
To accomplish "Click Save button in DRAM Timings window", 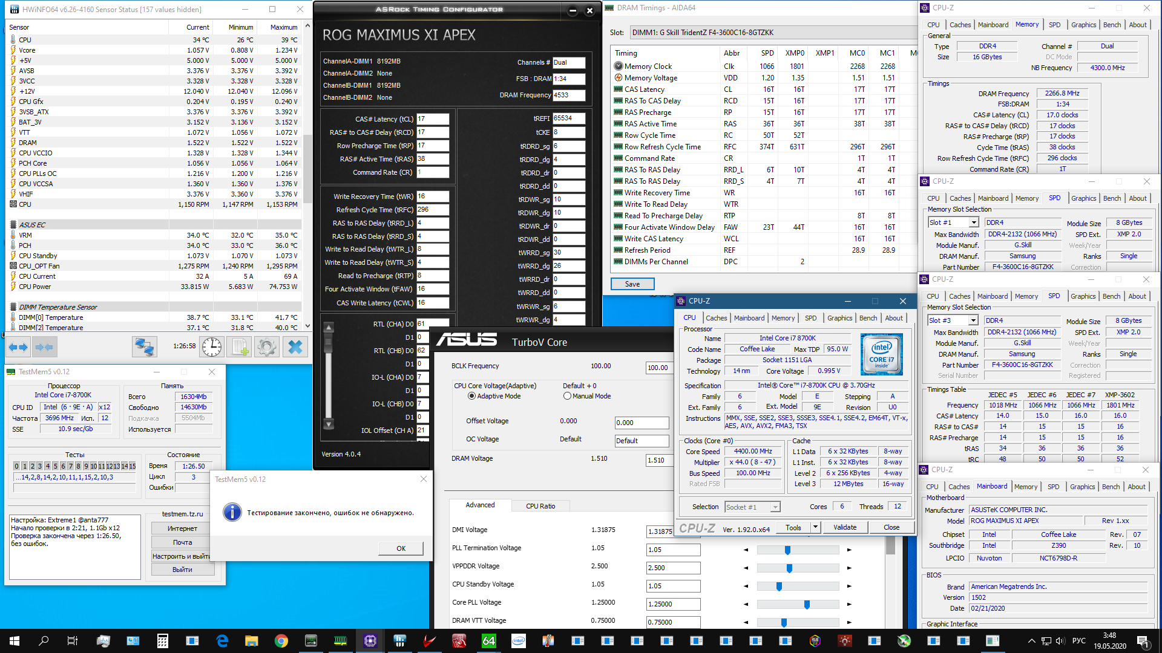I will (632, 284).
